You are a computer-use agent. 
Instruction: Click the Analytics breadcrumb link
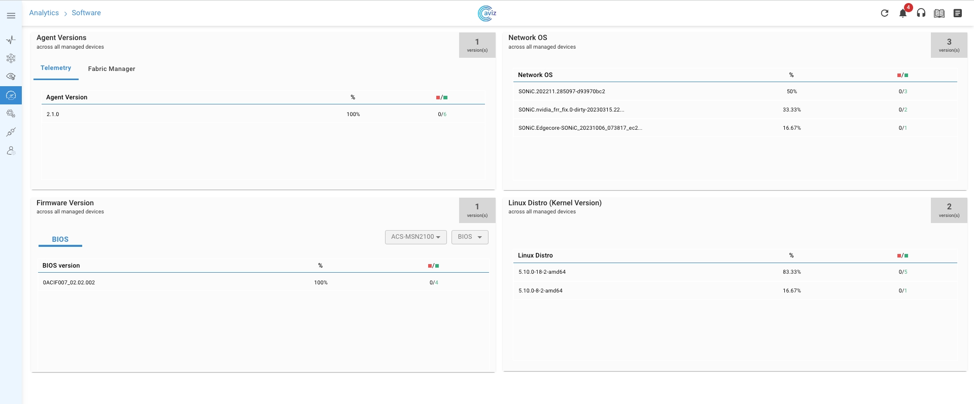(44, 13)
